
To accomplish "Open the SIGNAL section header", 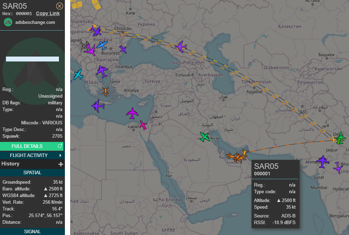I will pyautogui.click(x=32, y=231).
